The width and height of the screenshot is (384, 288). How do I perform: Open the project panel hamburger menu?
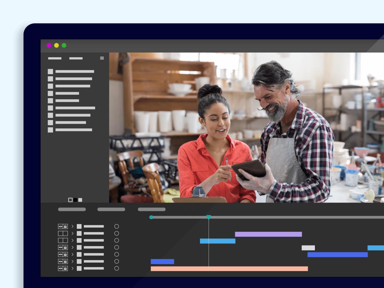pyautogui.click(x=102, y=58)
